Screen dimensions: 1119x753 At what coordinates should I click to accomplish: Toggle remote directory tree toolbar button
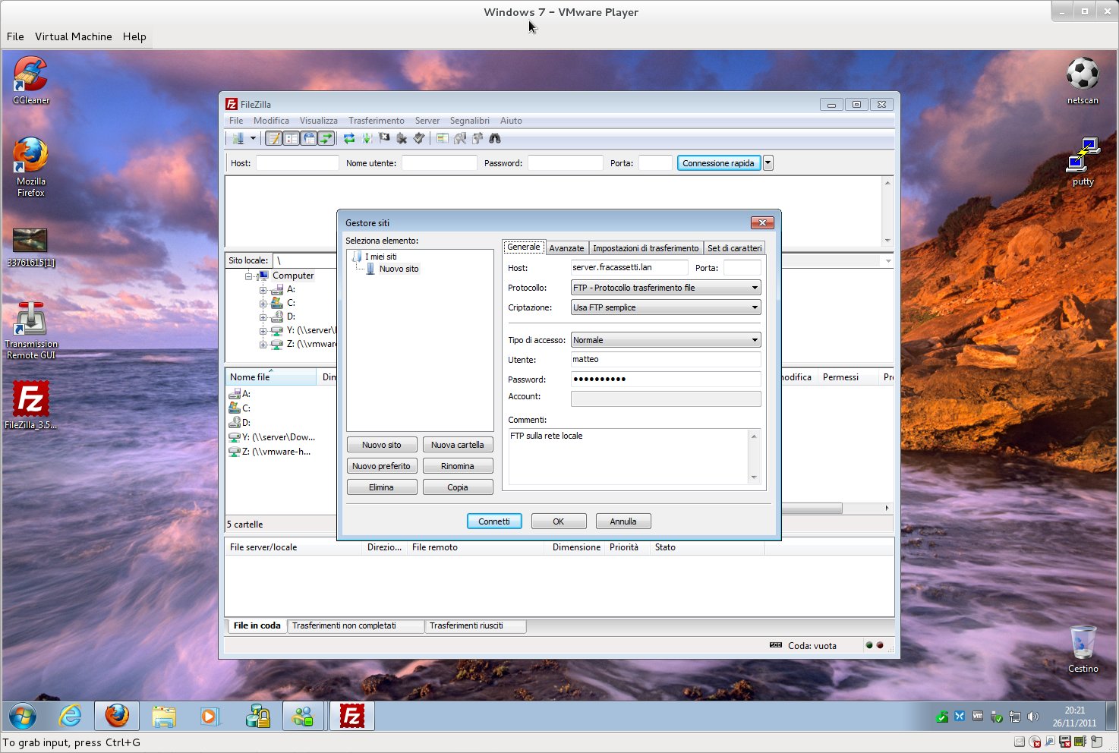[309, 138]
